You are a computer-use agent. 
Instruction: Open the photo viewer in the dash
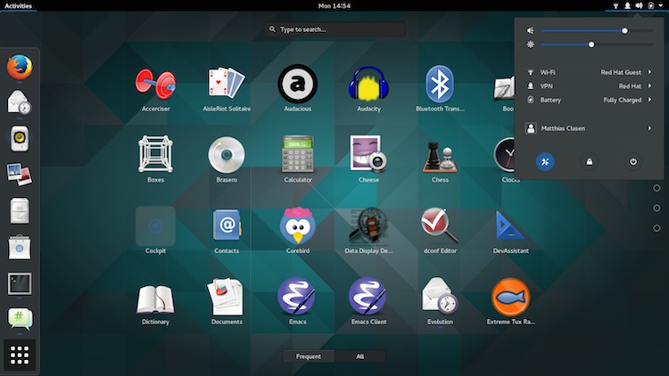(20, 175)
